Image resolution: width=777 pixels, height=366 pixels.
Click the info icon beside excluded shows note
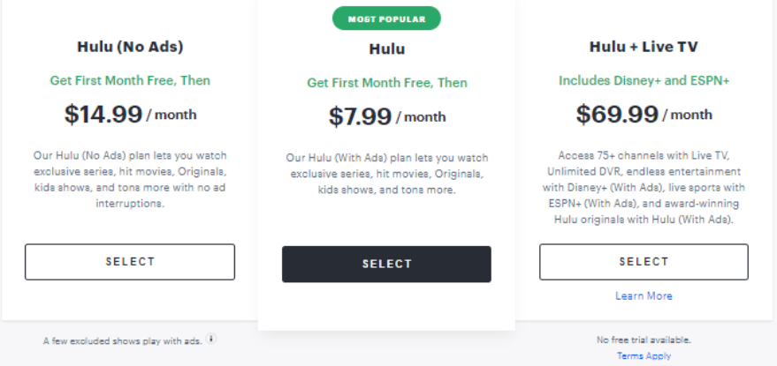211,340
